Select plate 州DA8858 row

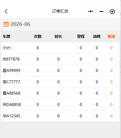click(60, 105)
